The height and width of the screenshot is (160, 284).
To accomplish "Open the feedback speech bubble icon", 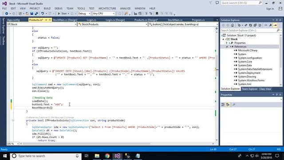I will click(217, 3).
